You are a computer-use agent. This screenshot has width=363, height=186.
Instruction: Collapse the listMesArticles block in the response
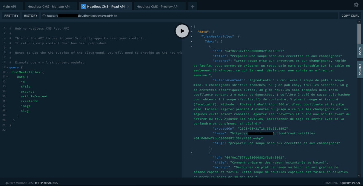191,36
